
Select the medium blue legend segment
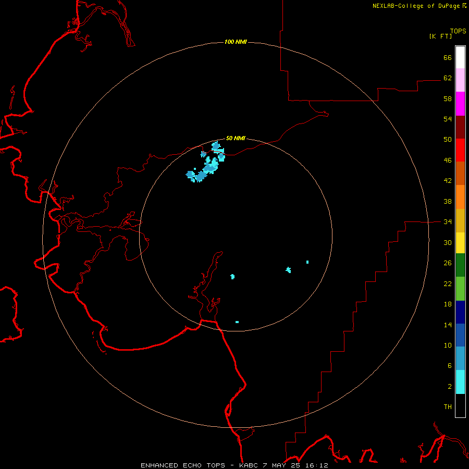[460, 335]
